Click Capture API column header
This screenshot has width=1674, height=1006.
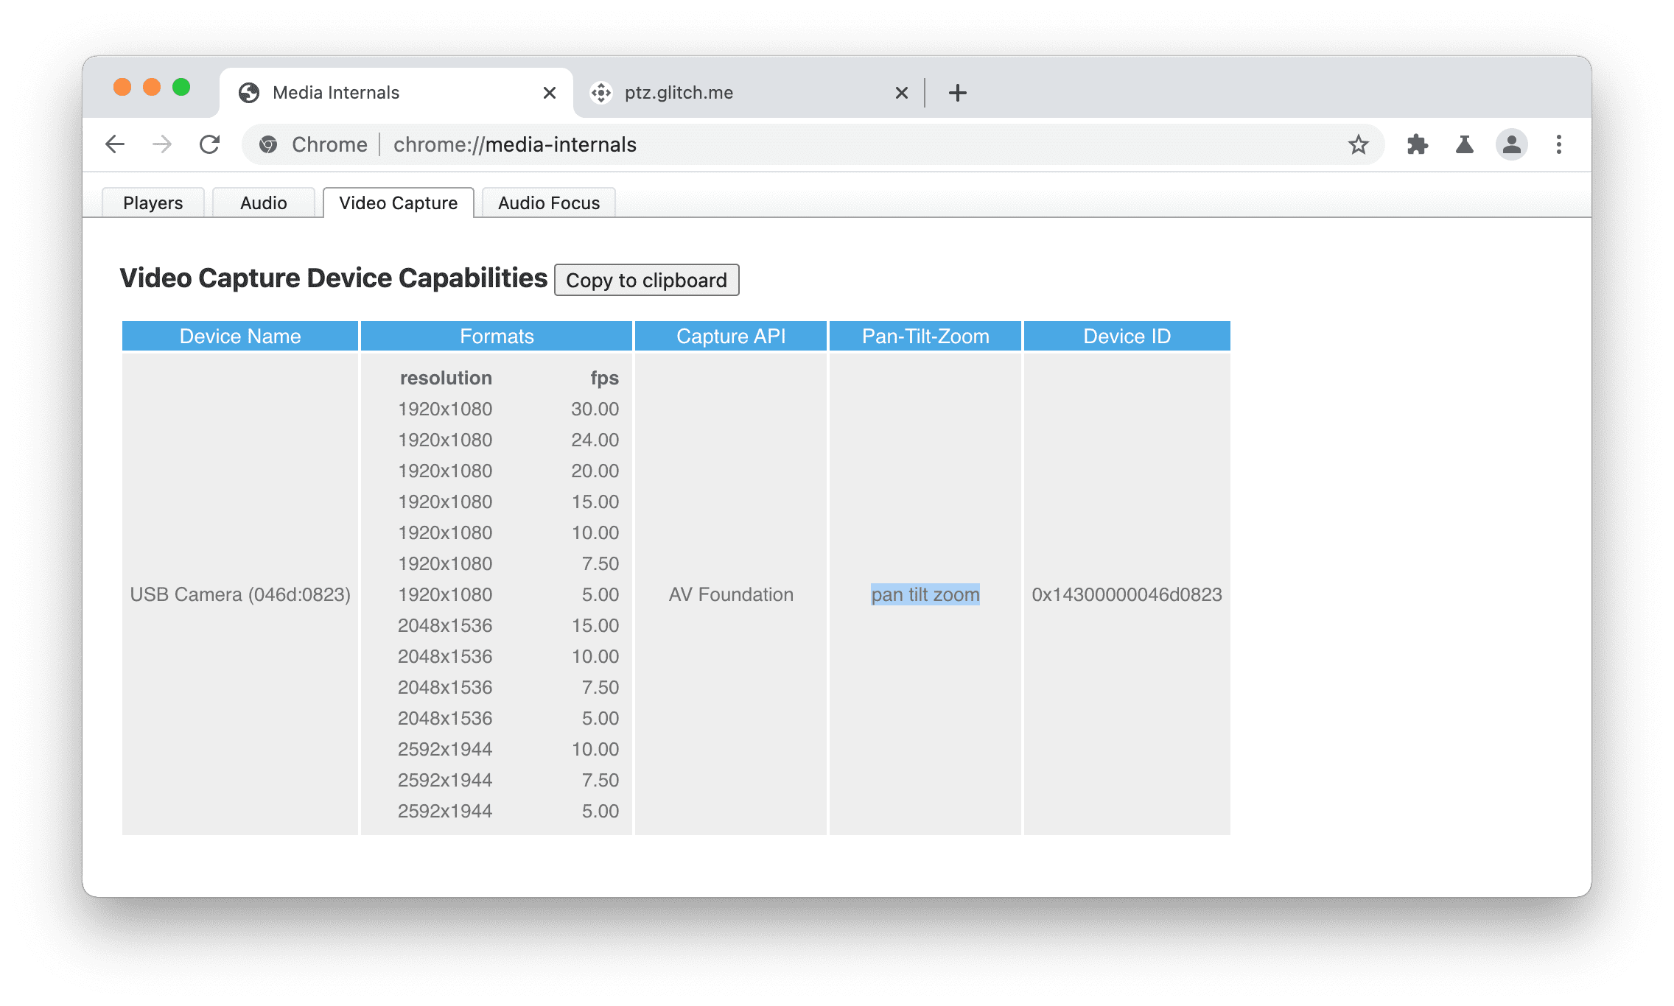pos(732,334)
